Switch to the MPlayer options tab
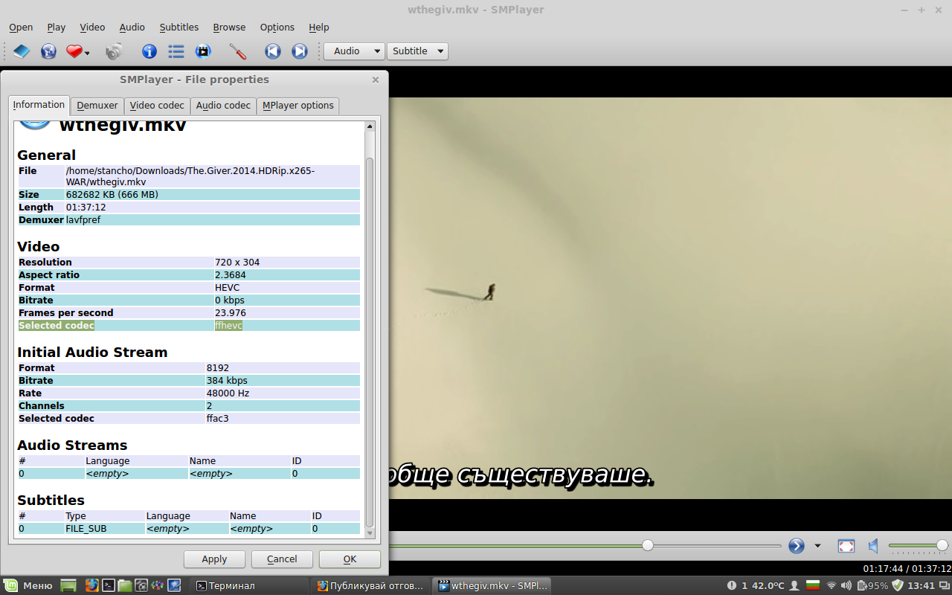Viewport: 952px width, 595px height. click(x=298, y=106)
